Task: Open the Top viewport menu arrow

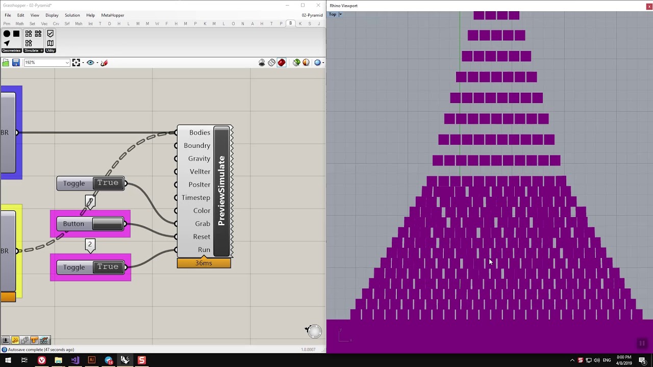Action: tap(340, 14)
